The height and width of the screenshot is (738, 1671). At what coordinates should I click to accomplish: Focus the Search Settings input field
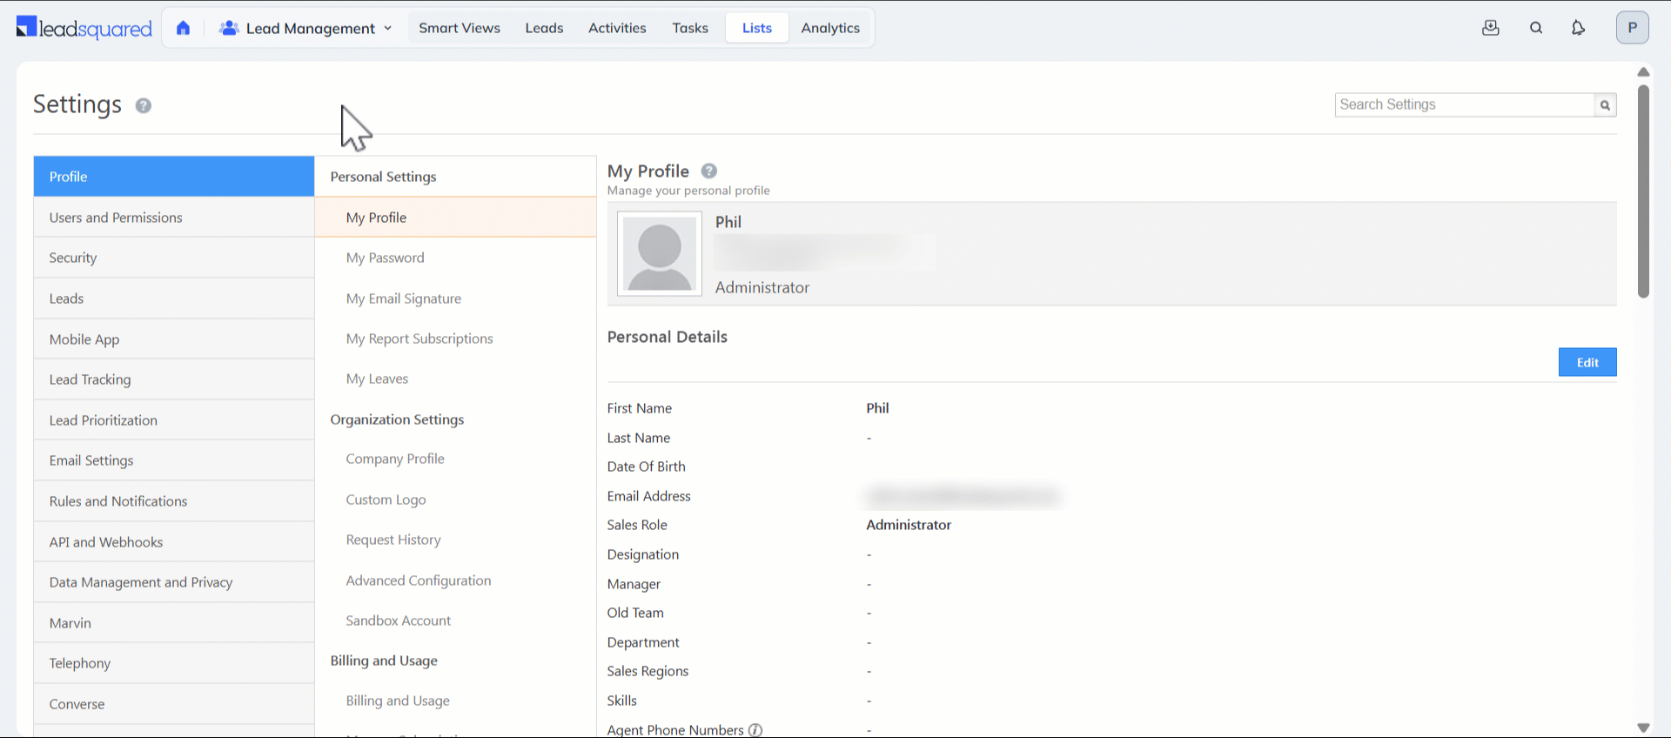tap(1465, 104)
